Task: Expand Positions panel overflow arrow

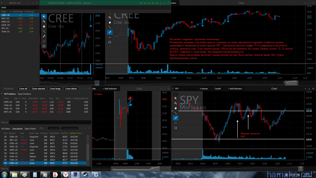Action: coord(81,89)
